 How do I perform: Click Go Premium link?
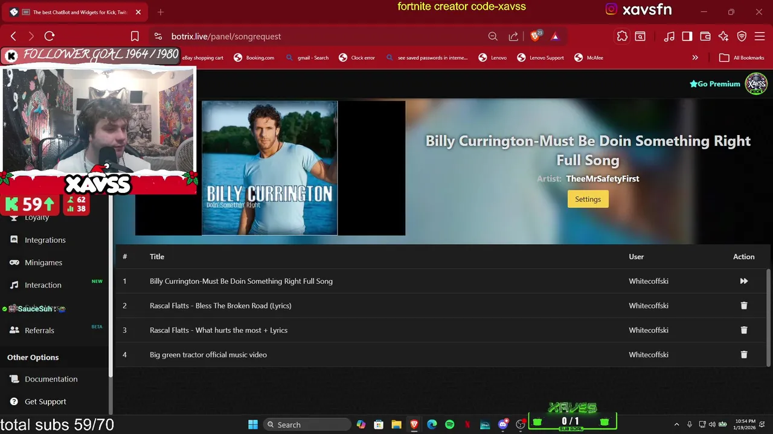pos(715,84)
